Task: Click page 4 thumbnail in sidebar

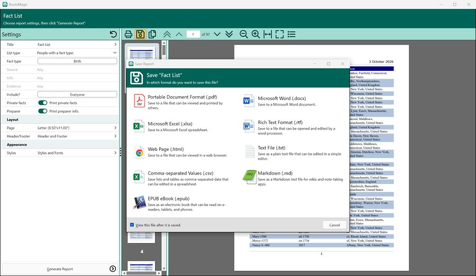Action: [141, 237]
